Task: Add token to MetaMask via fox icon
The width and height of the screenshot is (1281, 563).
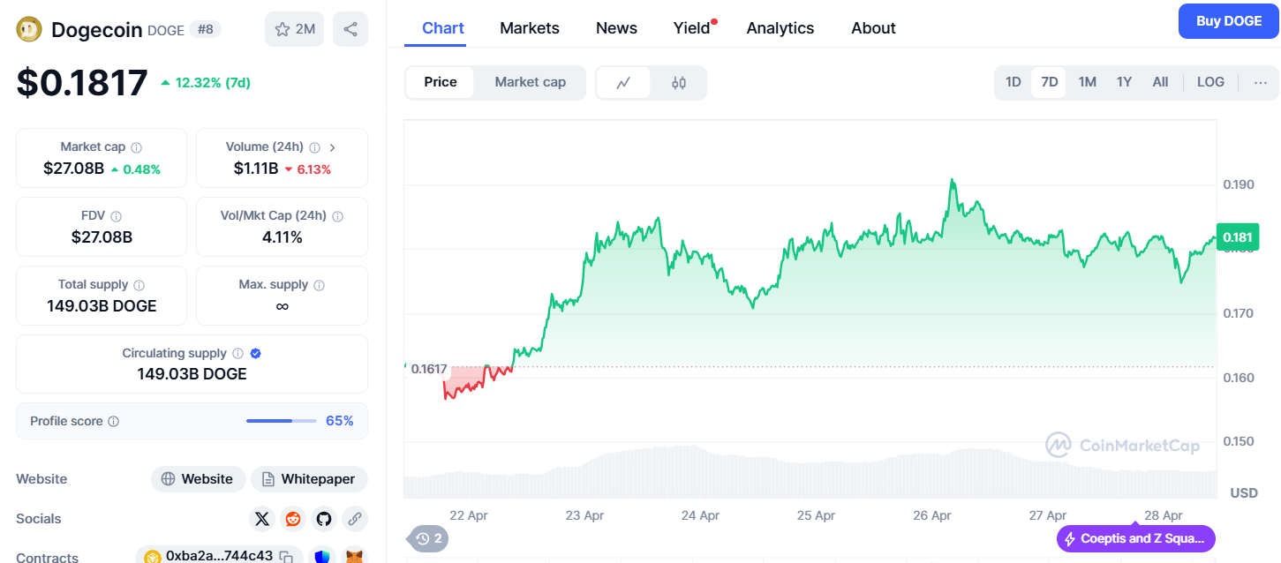Action: tap(355, 557)
